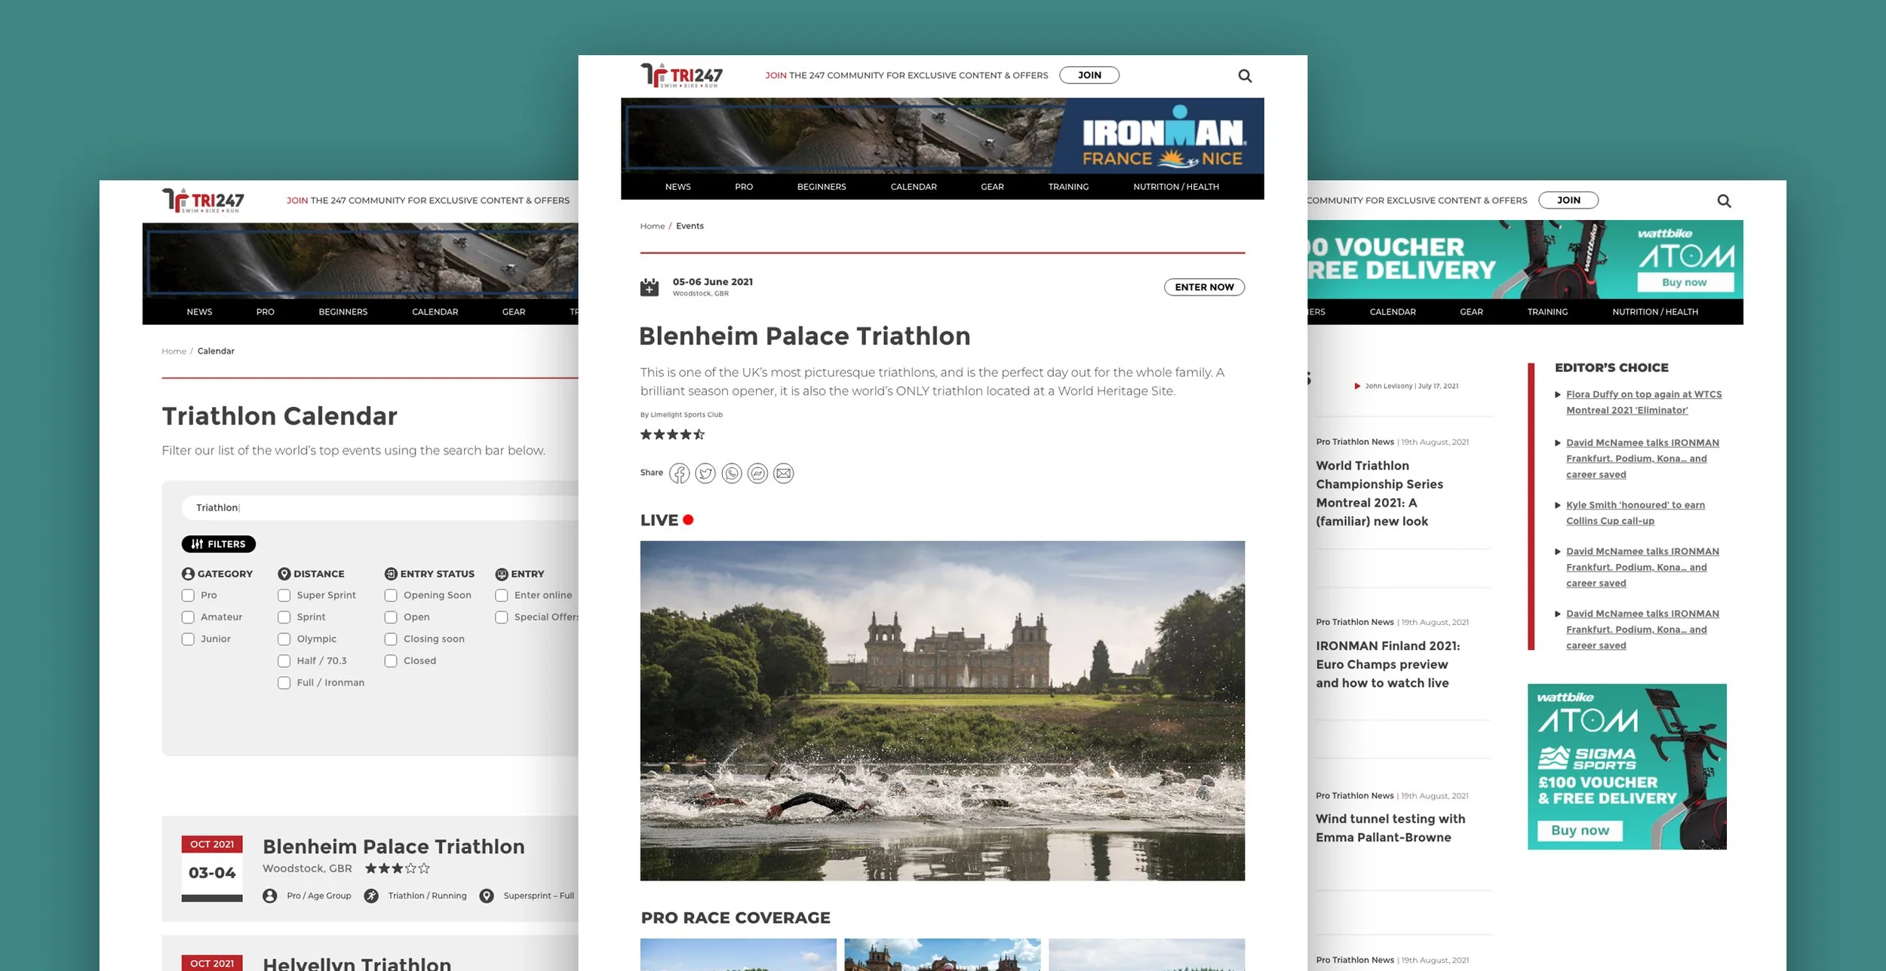Share event on Facebook icon
Image resolution: width=1886 pixels, height=971 pixels.
click(x=679, y=473)
